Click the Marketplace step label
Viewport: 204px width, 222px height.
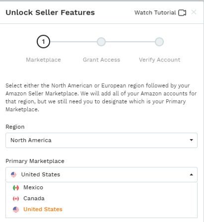[x=43, y=60]
